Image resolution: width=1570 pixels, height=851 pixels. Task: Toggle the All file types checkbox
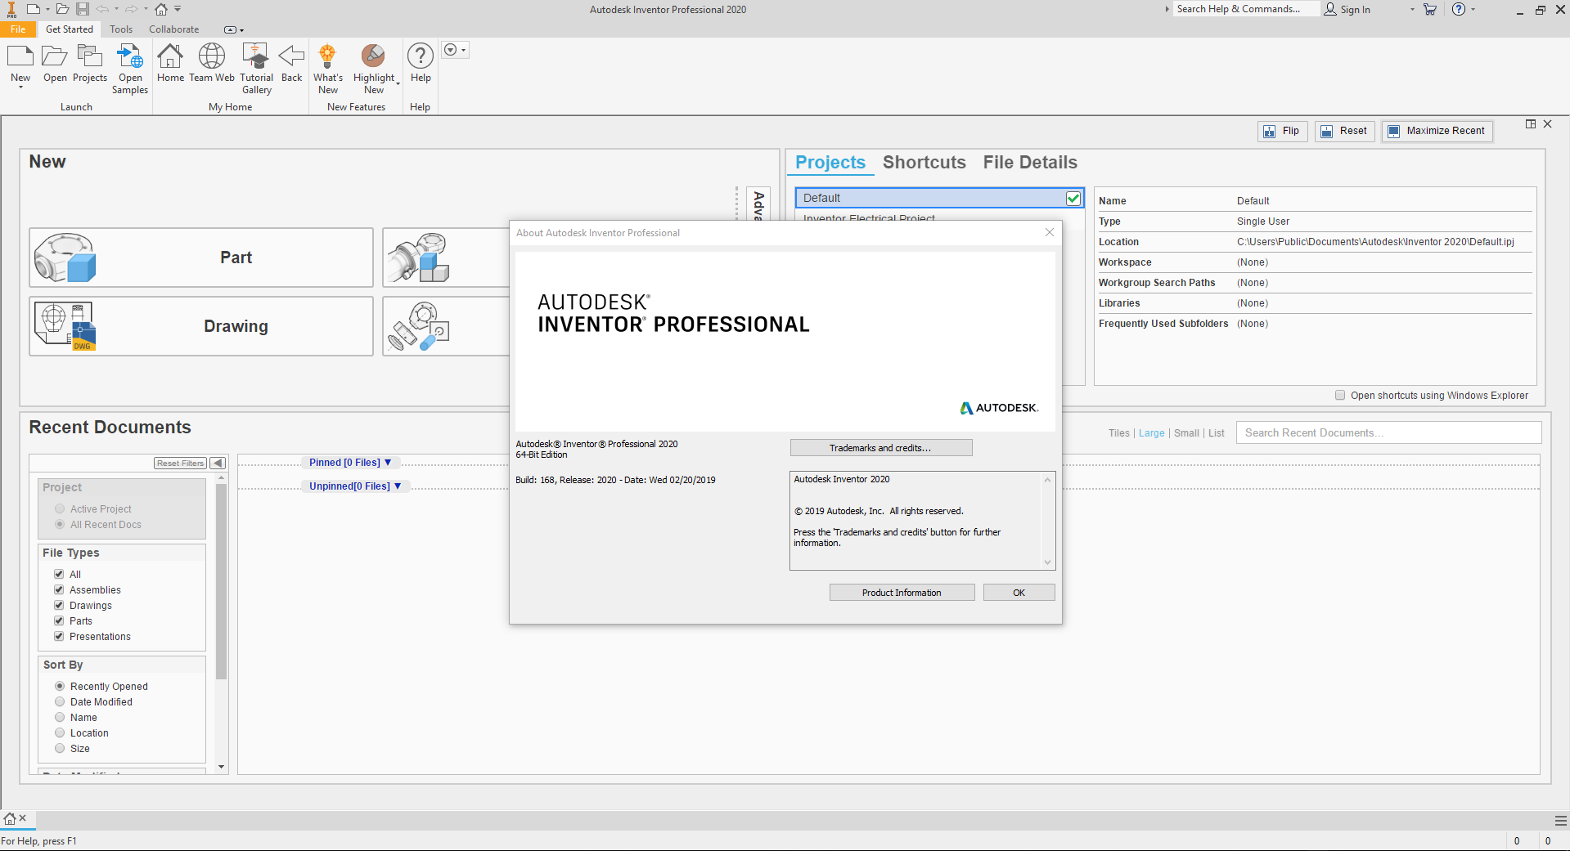pos(59,574)
